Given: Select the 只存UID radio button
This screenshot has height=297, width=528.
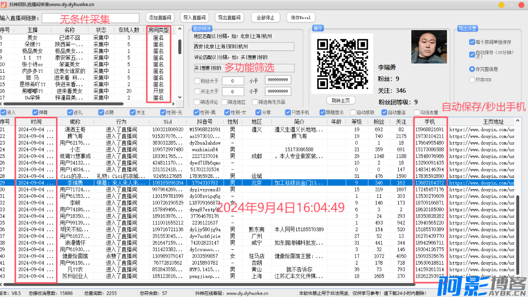Looking at the screenshot, I should pos(472,80).
